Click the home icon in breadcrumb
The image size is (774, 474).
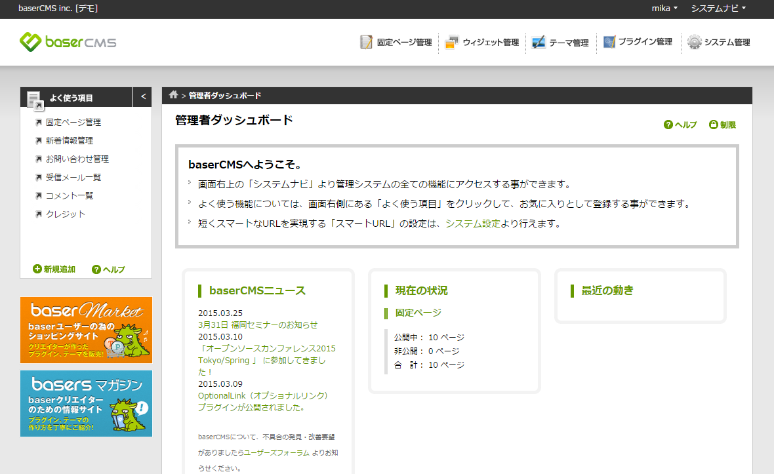(173, 95)
